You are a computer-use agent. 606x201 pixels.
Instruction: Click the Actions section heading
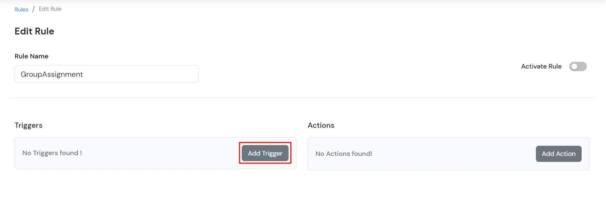321,125
